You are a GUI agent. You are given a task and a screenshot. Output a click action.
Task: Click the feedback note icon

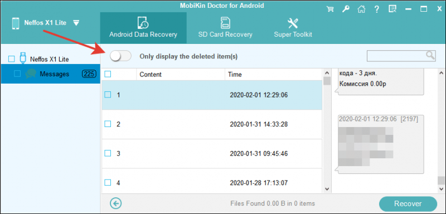[x=392, y=9]
